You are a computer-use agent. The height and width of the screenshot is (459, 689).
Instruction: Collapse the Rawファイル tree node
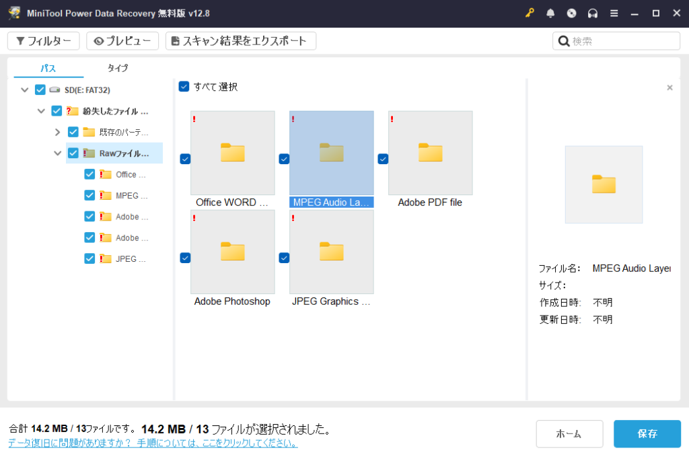pos(58,153)
